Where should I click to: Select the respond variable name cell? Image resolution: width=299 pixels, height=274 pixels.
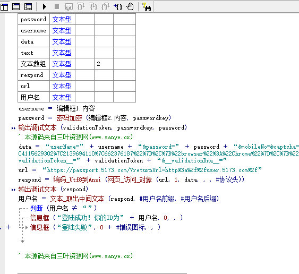tap(34, 75)
